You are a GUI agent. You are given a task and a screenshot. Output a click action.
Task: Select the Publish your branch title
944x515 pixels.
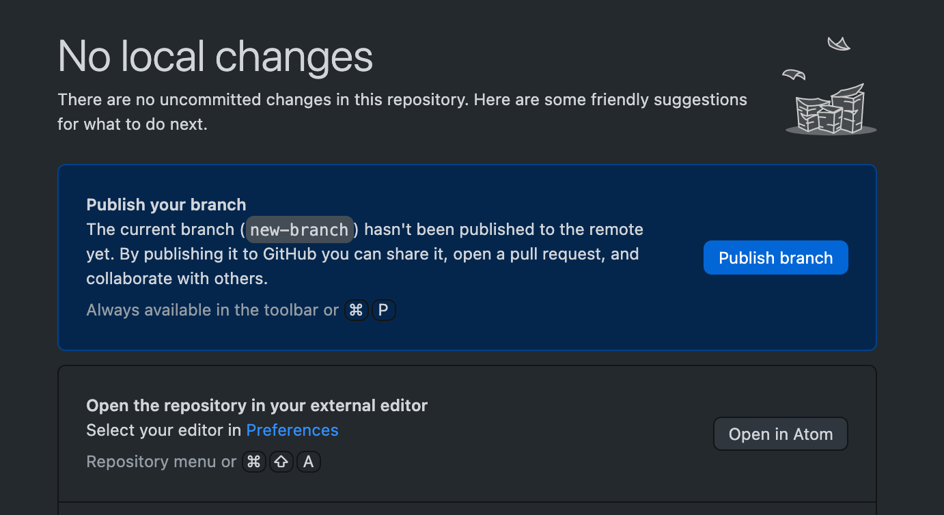(166, 204)
